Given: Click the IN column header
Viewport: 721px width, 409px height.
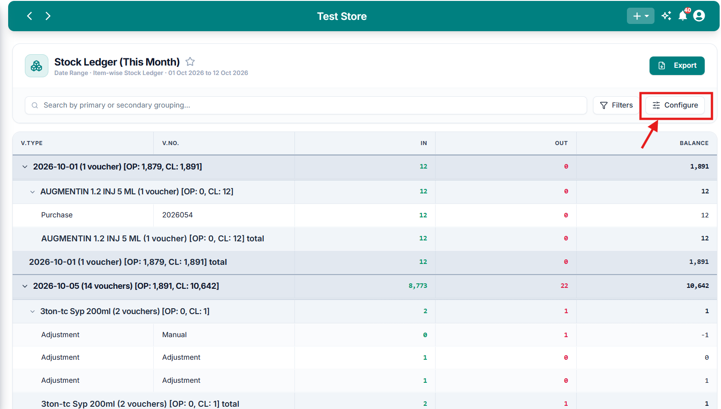Looking at the screenshot, I should pos(423,143).
